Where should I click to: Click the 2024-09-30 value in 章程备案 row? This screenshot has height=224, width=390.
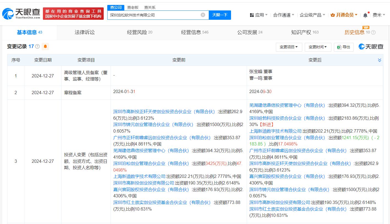(x=260, y=92)
